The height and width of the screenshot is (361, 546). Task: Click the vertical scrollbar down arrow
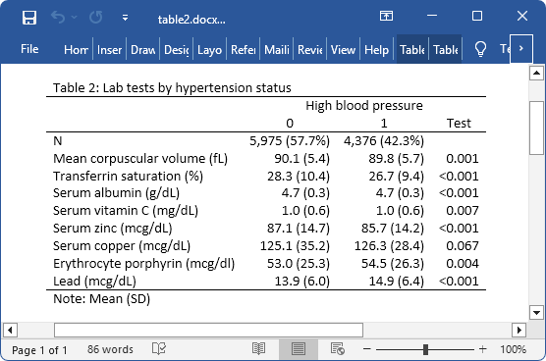pos(536,312)
